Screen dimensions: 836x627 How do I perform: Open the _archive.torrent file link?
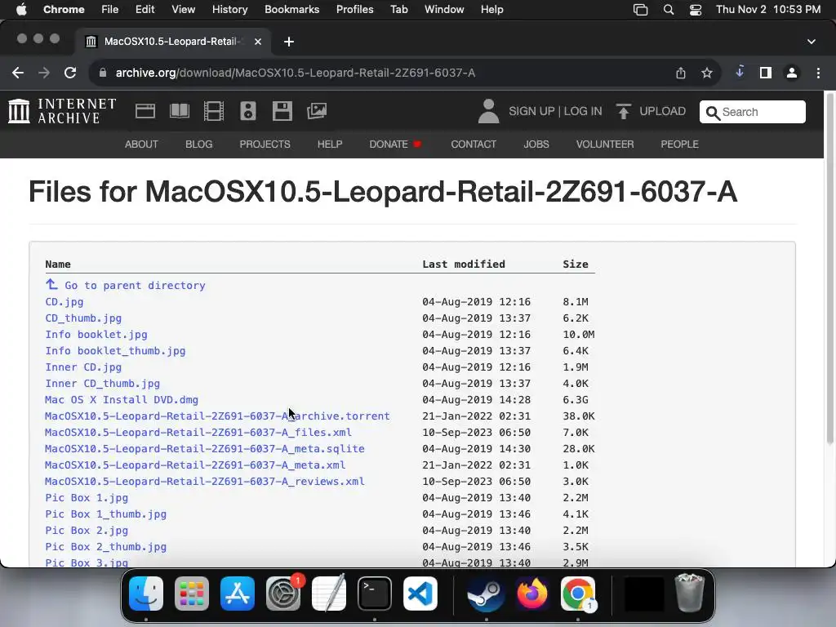tap(217, 416)
